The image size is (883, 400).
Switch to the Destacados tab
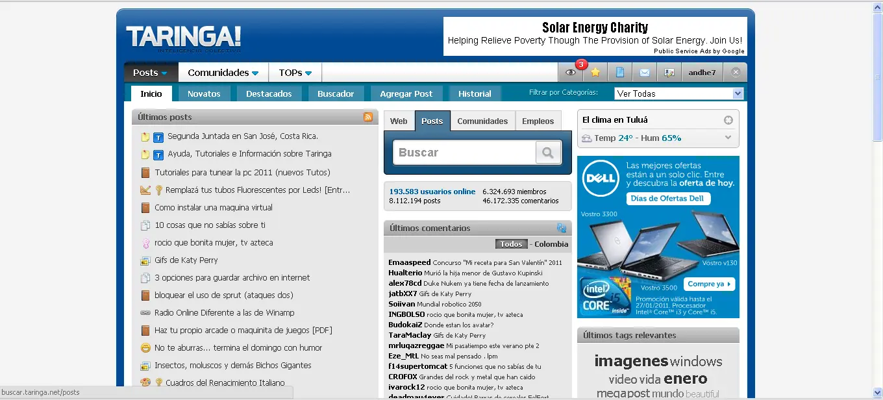click(x=269, y=94)
